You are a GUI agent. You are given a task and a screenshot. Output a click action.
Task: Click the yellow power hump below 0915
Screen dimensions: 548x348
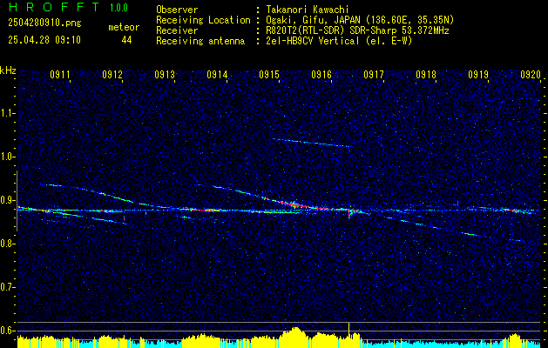coord(295,337)
